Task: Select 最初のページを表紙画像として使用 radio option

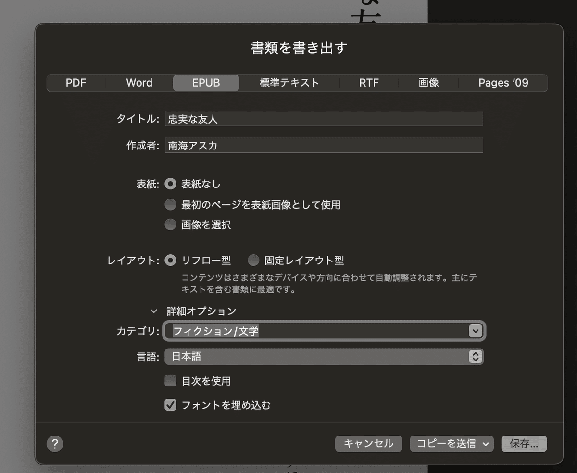Action: pos(170,205)
